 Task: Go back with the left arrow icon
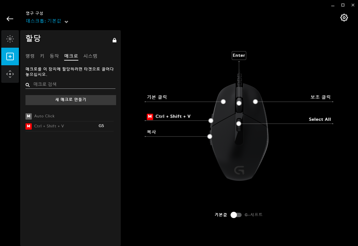[x=10, y=19]
